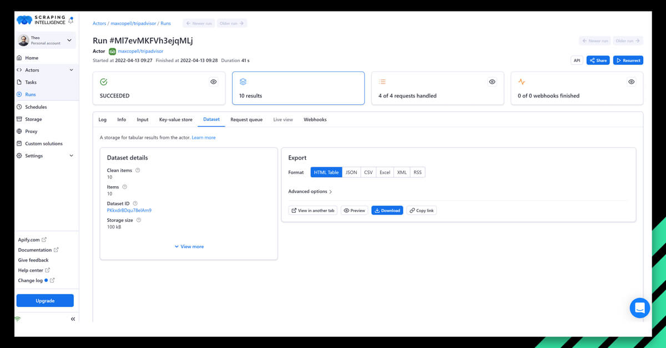
Task: Click the pulse icon on webhooks card
Action: pyautogui.click(x=521, y=81)
